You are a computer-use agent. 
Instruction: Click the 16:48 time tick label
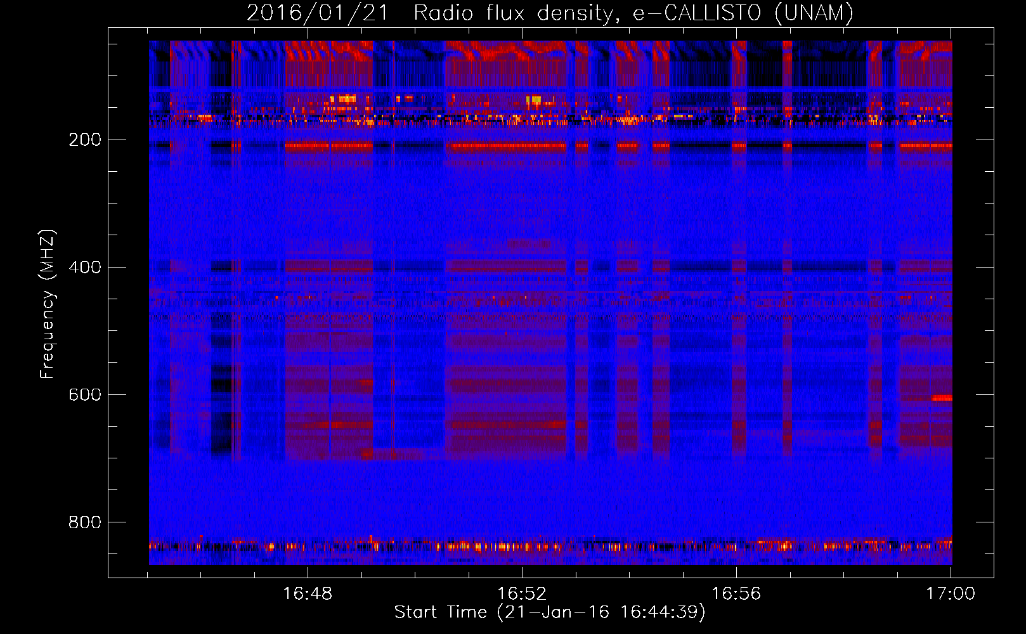pyautogui.click(x=308, y=594)
